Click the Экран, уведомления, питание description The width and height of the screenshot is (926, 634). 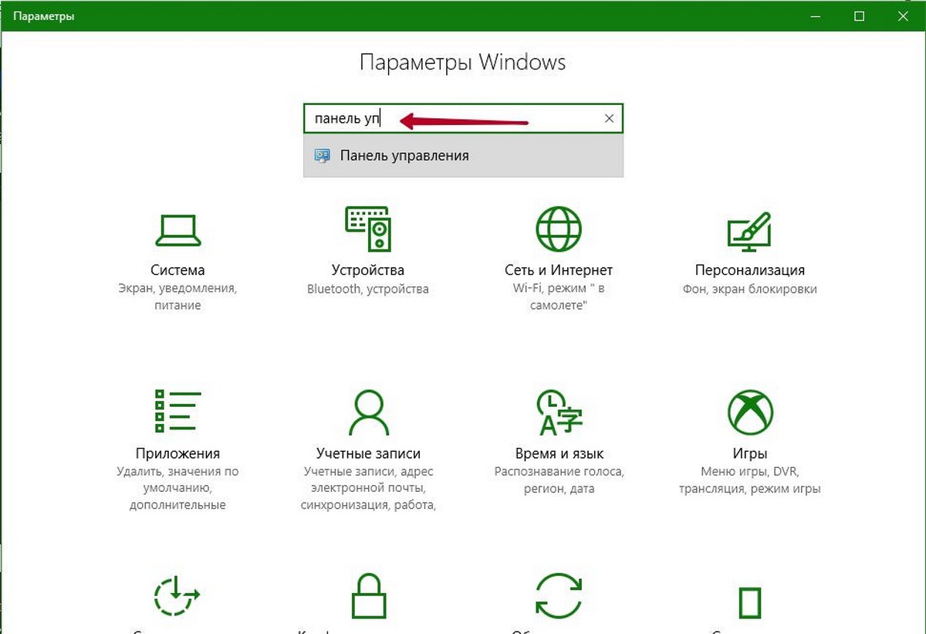pyautogui.click(x=177, y=297)
